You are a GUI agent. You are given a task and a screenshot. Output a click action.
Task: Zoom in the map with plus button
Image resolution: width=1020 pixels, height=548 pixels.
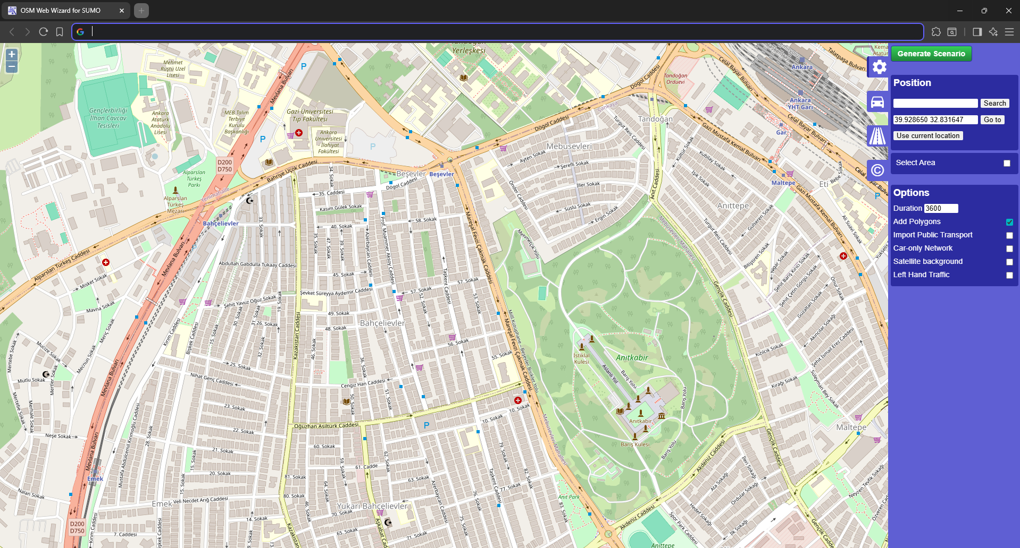[12, 54]
